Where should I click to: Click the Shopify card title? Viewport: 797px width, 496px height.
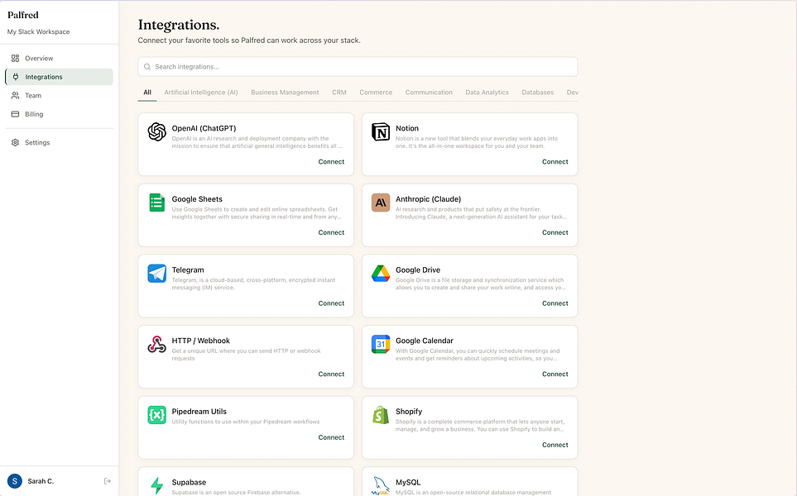coord(409,412)
